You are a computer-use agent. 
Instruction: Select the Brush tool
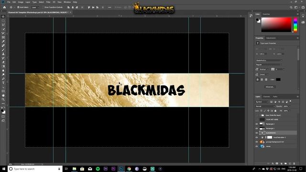pyautogui.click(x=3, y=50)
